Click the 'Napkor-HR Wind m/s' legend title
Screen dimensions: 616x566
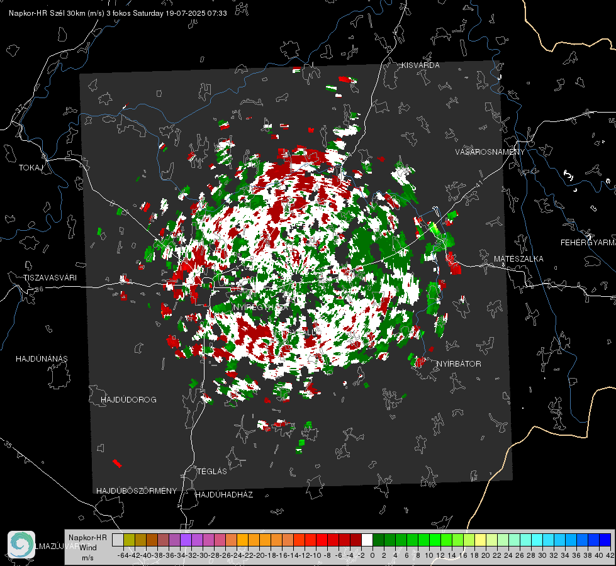pos(87,547)
